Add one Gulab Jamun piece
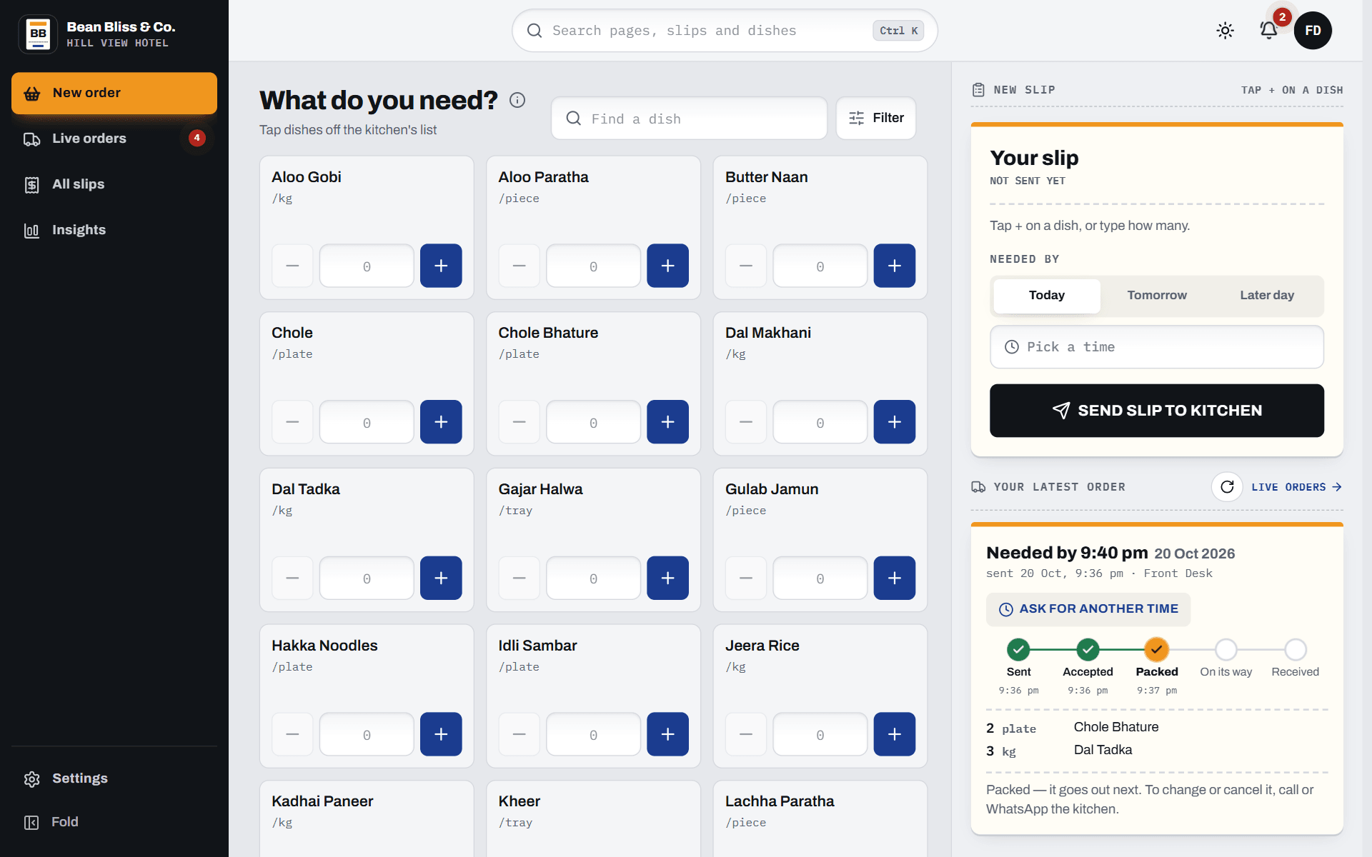Image resolution: width=1372 pixels, height=857 pixels. click(894, 578)
